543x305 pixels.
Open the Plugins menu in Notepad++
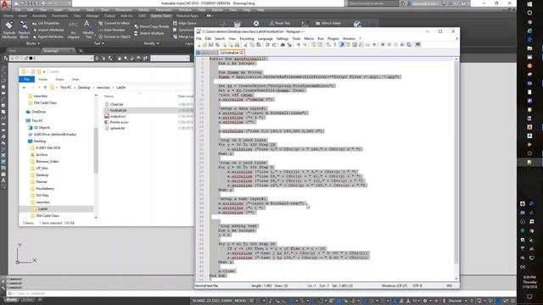click(x=333, y=38)
